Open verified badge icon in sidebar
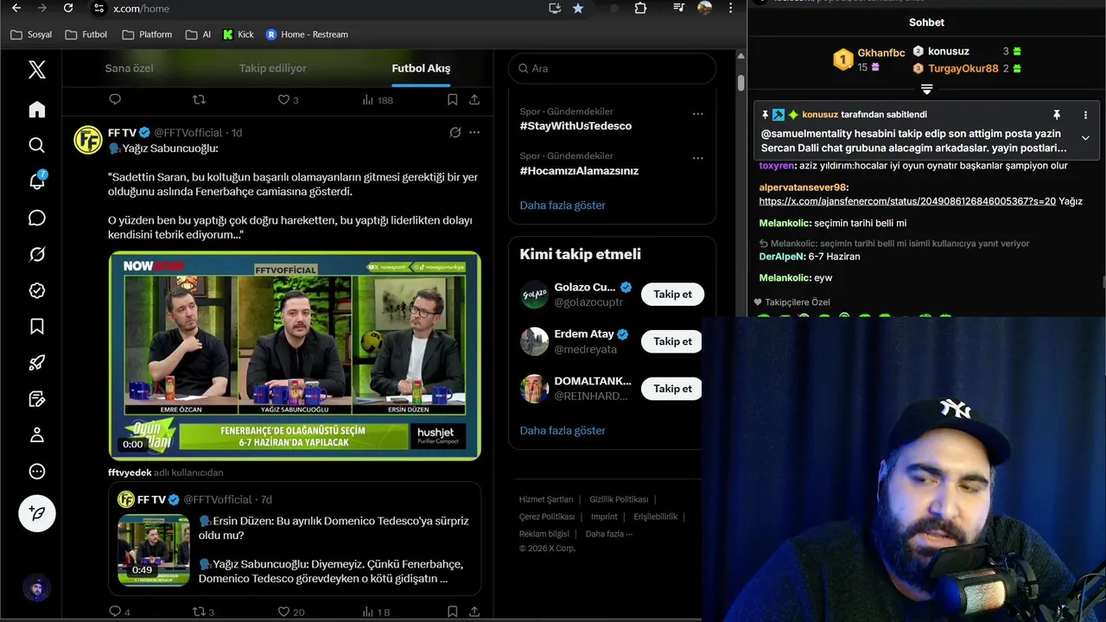1106x622 pixels. pos(36,290)
